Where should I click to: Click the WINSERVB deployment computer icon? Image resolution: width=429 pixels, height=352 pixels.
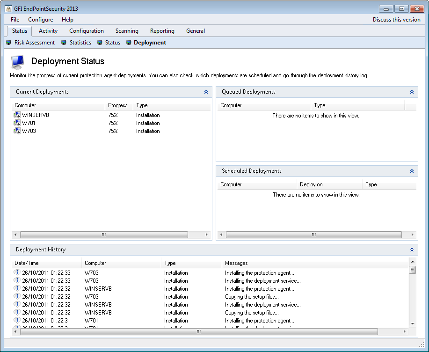coord(17,115)
